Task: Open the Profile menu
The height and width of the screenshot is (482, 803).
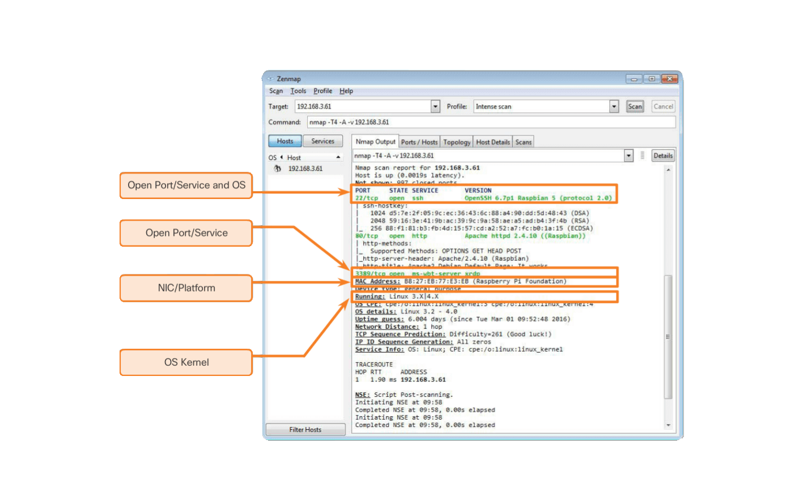Action: tap(323, 91)
